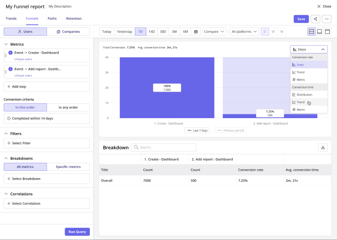Open the custom date calendar picker
337x240 pixels.
click(195, 32)
